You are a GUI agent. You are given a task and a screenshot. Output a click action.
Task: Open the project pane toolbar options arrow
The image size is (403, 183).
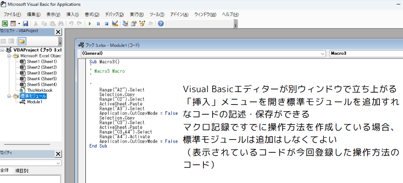coord(60,42)
